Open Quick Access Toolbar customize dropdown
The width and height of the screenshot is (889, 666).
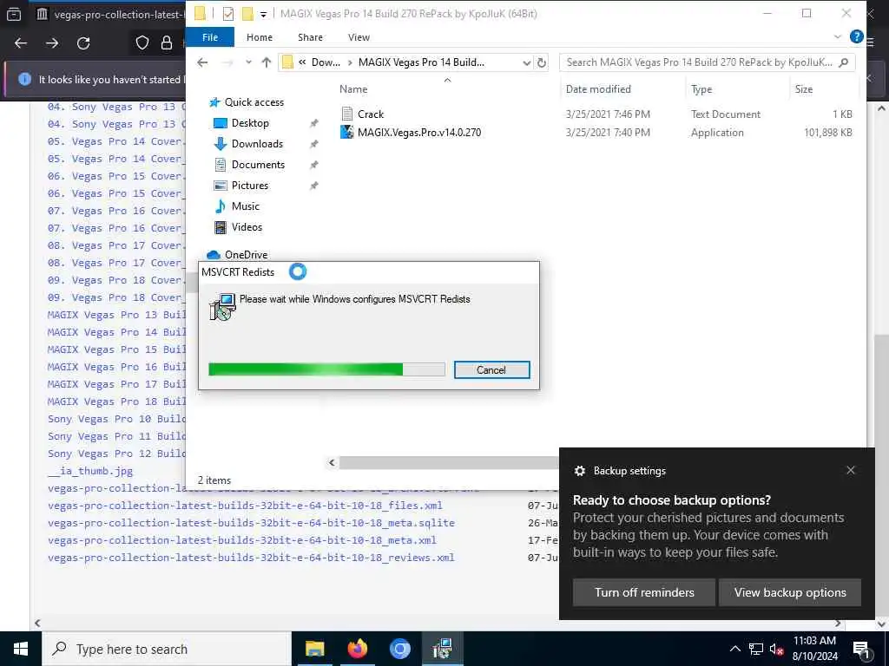click(263, 14)
